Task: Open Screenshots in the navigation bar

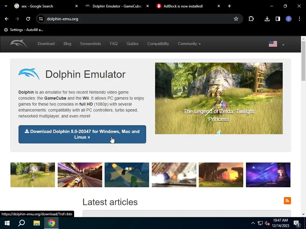Action: pyautogui.click(x=90, y=44)
